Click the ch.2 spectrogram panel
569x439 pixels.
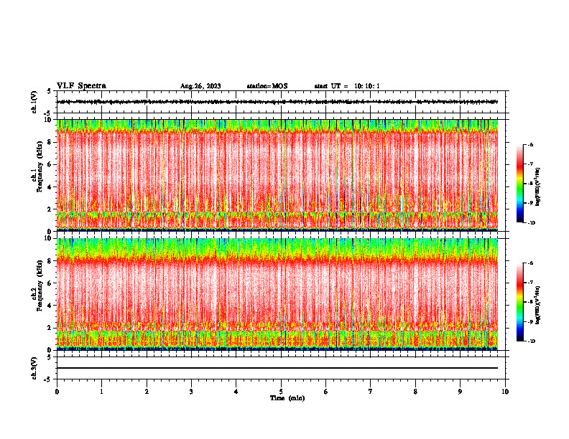tap(277, 294)
